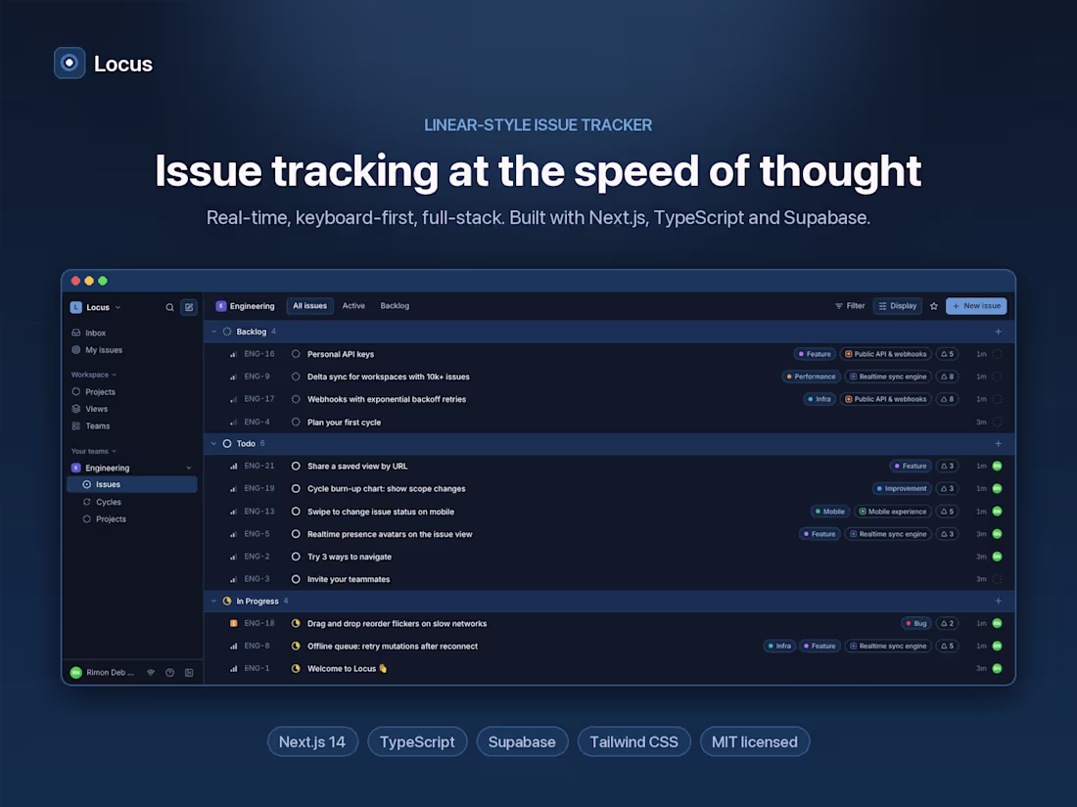Viewport: 1077px width, 807px height.
Task: Click Realtime sync engine tag on ENG-9
Action: point(888,377)
